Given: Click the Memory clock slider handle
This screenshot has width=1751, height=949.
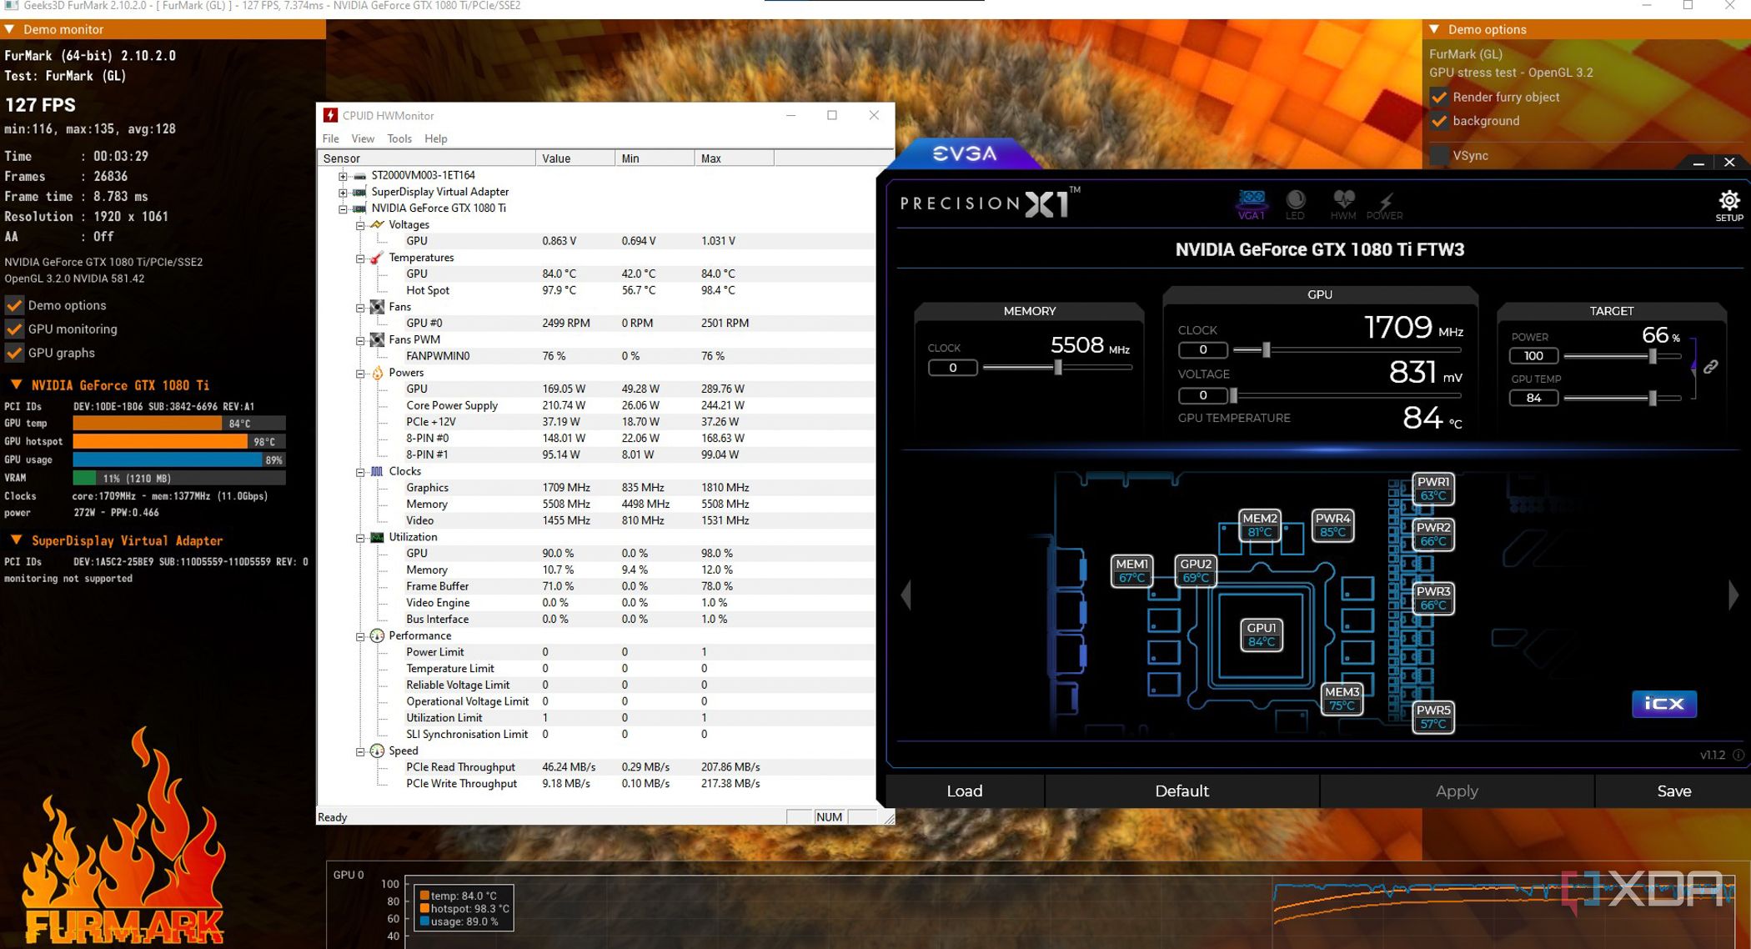Looking at the screenshot, I should [x=1058, y=367].
